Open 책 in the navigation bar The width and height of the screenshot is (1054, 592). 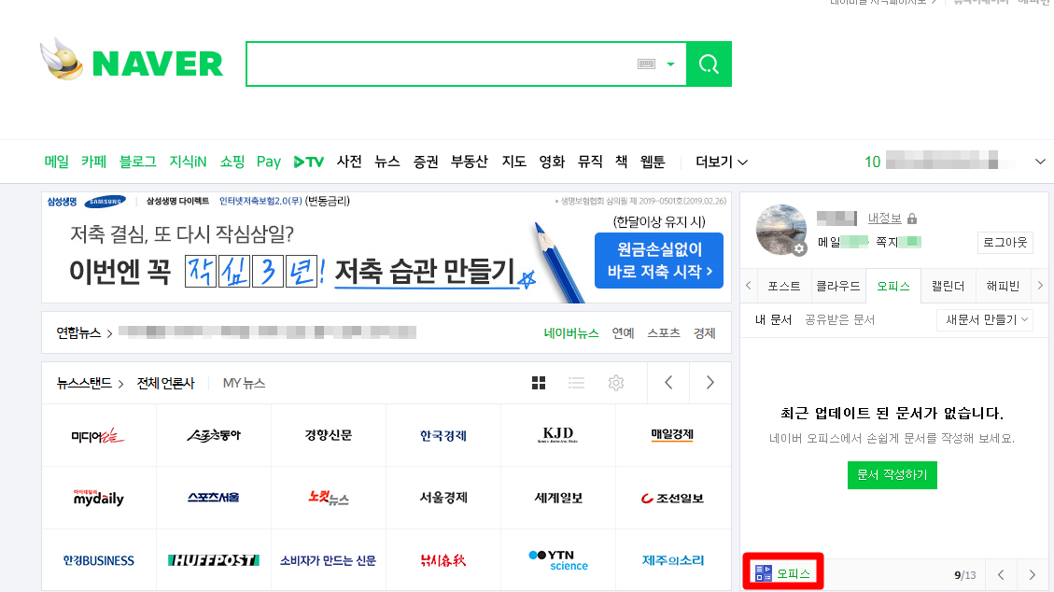(621, 162)
